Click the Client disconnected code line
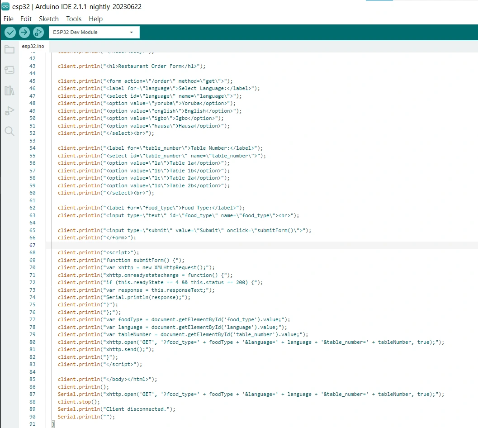 tap(117, 410)
